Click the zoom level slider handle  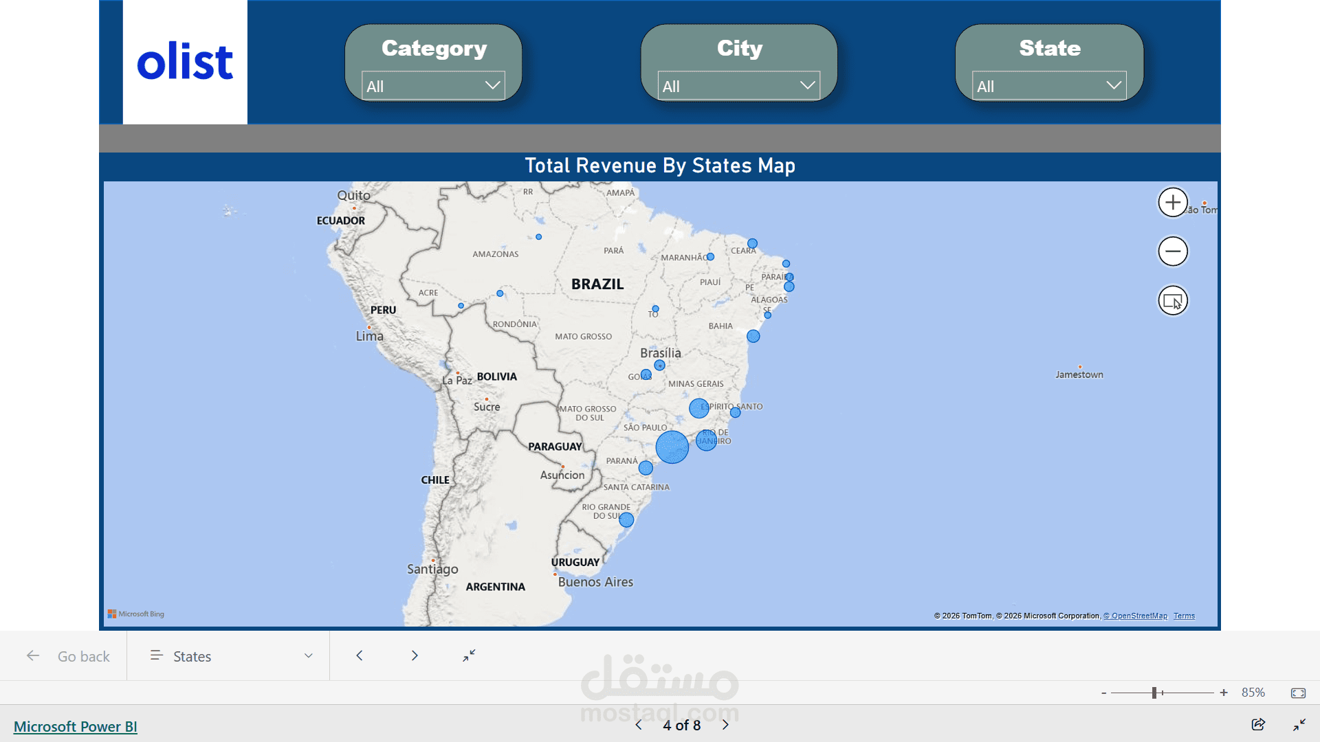coord(1154,693)
